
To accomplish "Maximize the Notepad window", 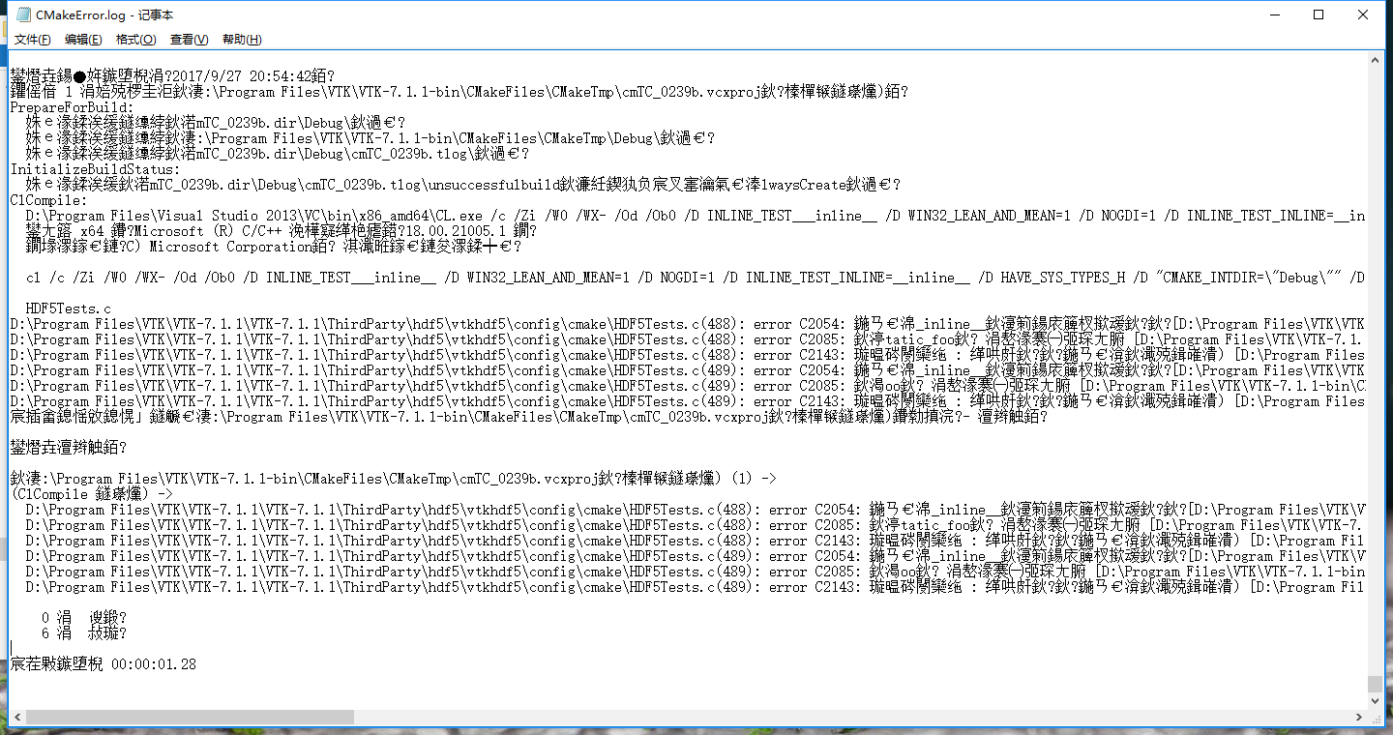I will [x=1319, y=15].
